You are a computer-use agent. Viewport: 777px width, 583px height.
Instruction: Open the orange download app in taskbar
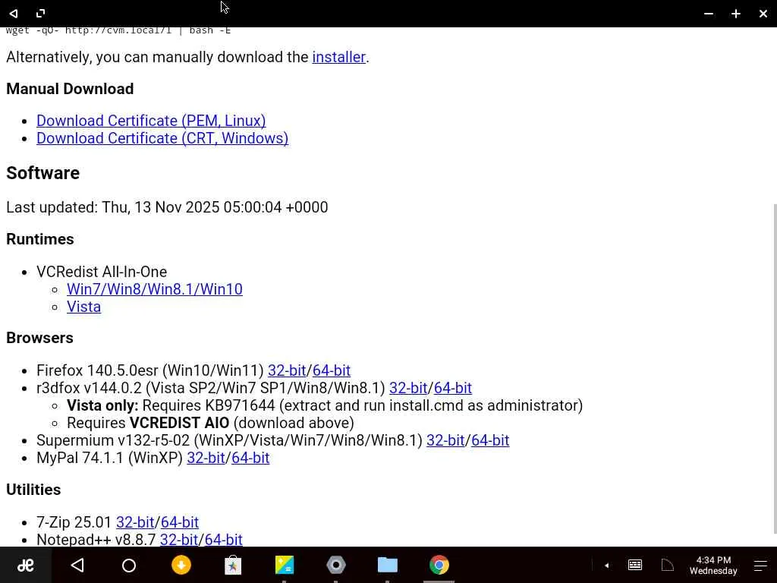click(x=181, y=565)
